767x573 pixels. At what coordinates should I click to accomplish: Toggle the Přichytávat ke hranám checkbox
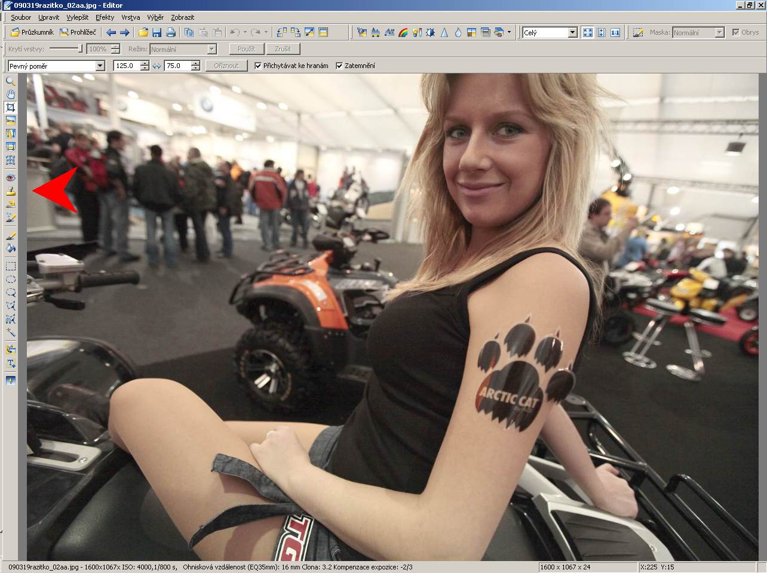[x=259, y=66]
